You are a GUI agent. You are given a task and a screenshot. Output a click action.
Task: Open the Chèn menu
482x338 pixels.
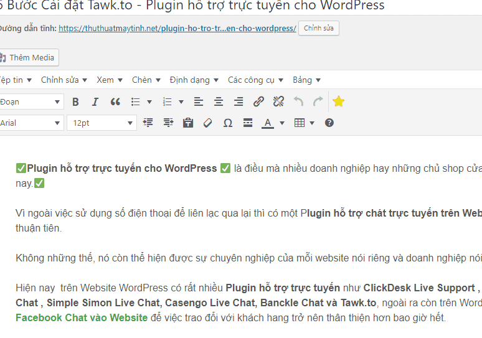coord(146,80)
